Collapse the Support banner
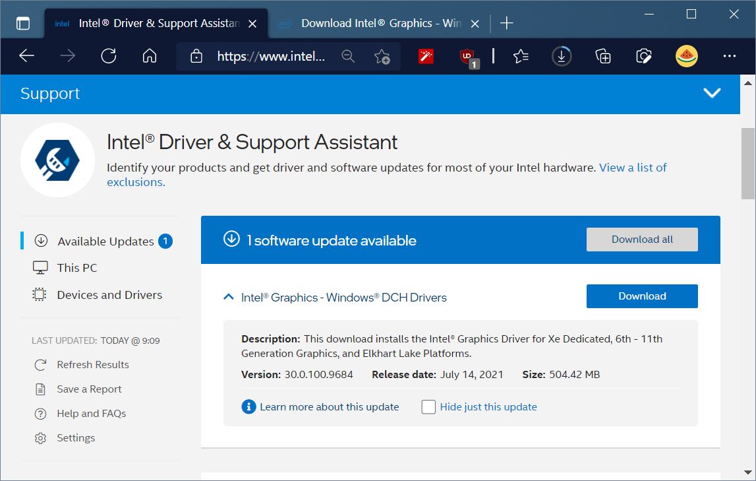The width and height of the screenshot is (756, 481). point(712,93)
